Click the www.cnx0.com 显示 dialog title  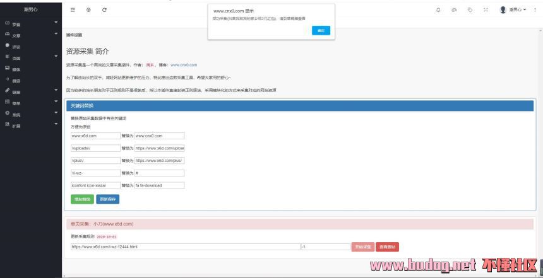tap(234, 11)
